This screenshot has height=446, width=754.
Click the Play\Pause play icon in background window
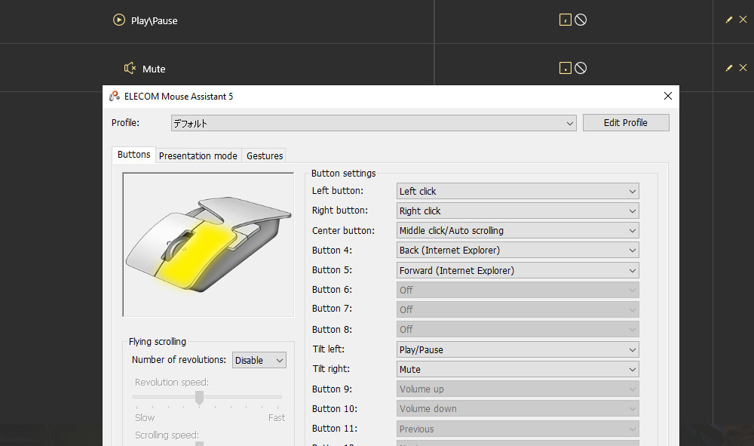pos(119,20)
